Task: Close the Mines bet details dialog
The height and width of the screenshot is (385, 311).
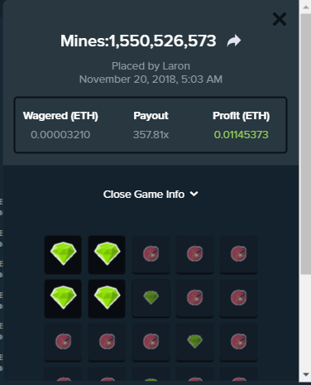Action: pyautogui.click(x=280, y=19)
